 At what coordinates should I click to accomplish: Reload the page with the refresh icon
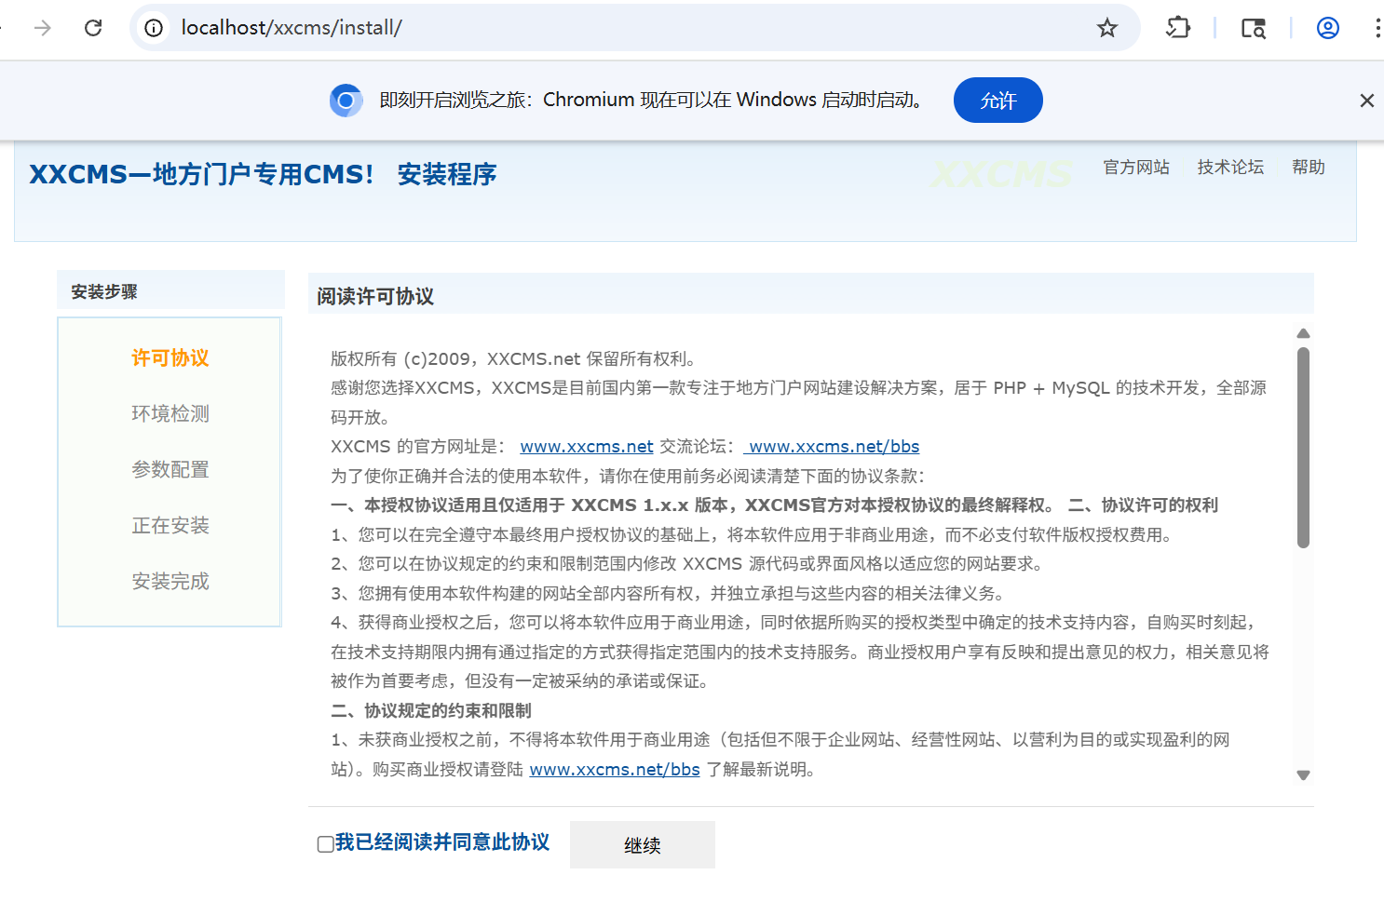[93, 28]
